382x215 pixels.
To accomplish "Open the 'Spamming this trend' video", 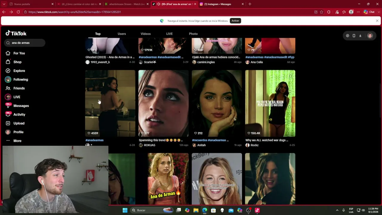I will [x=164, y=103].
